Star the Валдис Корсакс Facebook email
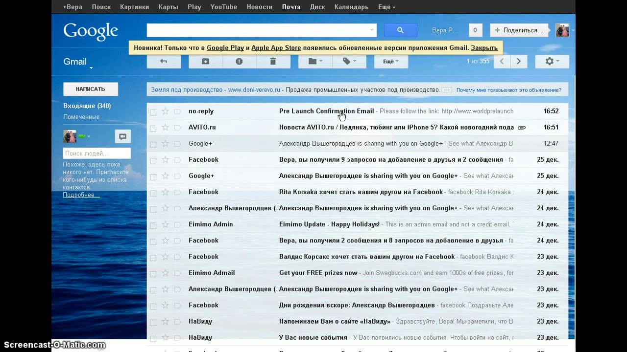This screenshot has height=352, width=627. pyautogui.click(x=165, y=256)
